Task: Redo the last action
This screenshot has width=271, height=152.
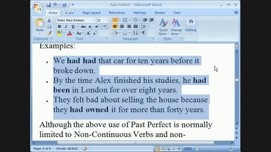Action: 64,5
